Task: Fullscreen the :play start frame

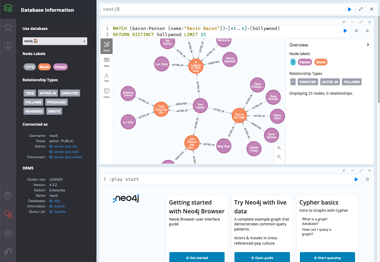Action: 361,171
